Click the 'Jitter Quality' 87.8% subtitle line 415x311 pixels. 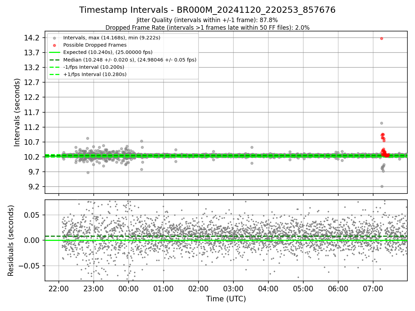(x=207, y=20)
